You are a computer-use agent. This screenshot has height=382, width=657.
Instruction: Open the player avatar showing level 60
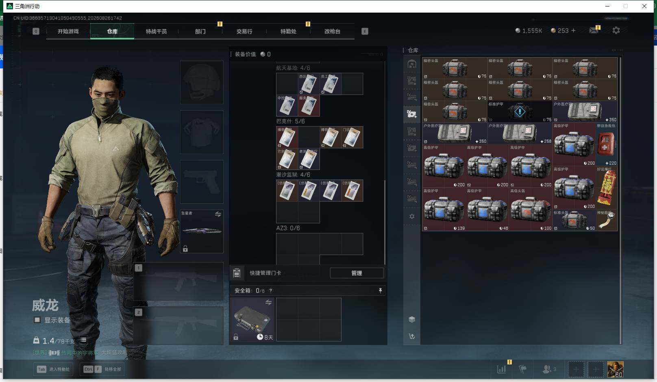coord(615,369)
